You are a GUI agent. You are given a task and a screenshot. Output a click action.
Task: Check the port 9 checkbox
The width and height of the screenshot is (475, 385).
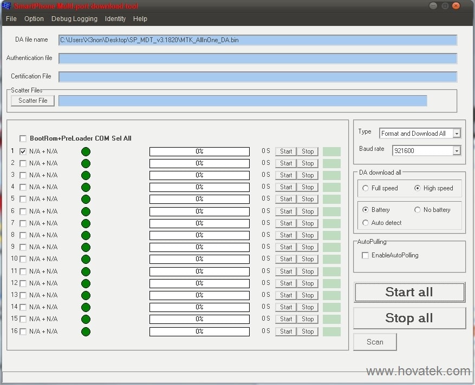tap(23, 247)
